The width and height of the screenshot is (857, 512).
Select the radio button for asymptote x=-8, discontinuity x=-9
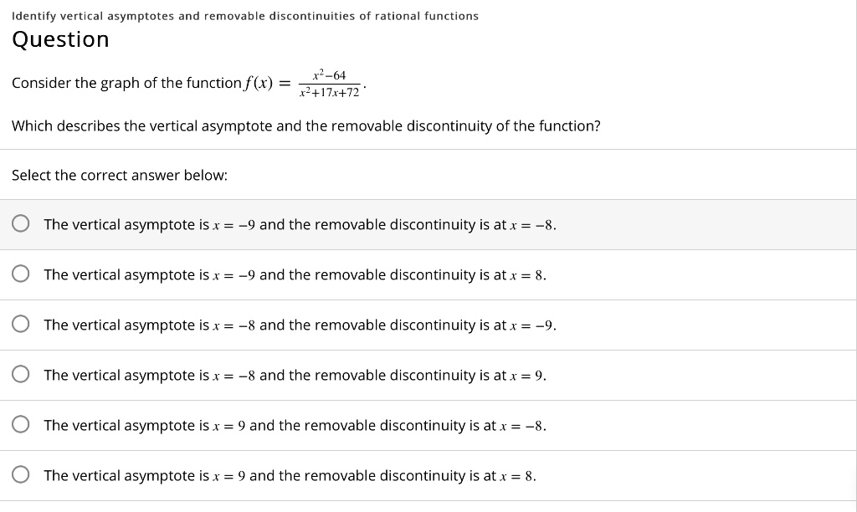[x=20, y=323]
